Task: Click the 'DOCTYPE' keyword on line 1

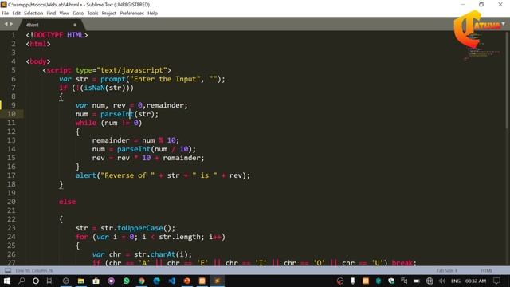Action: pyautogui.click(x=48, y=35)
